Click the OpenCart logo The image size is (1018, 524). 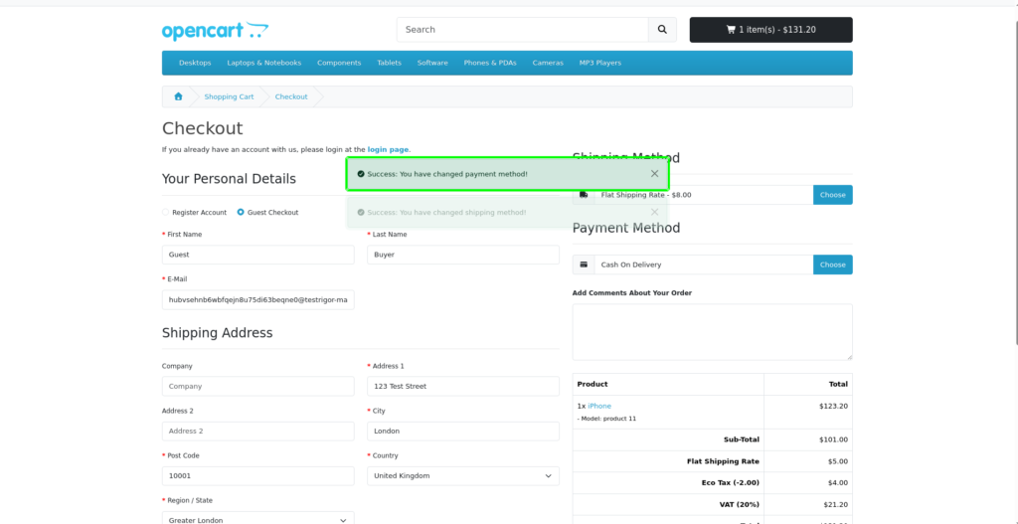215,31
